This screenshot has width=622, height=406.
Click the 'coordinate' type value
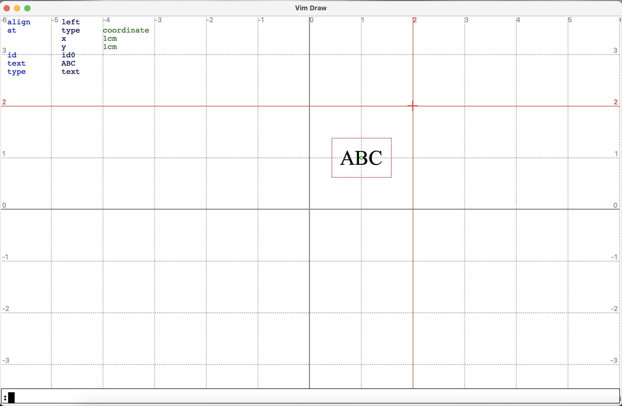(126, 30)
